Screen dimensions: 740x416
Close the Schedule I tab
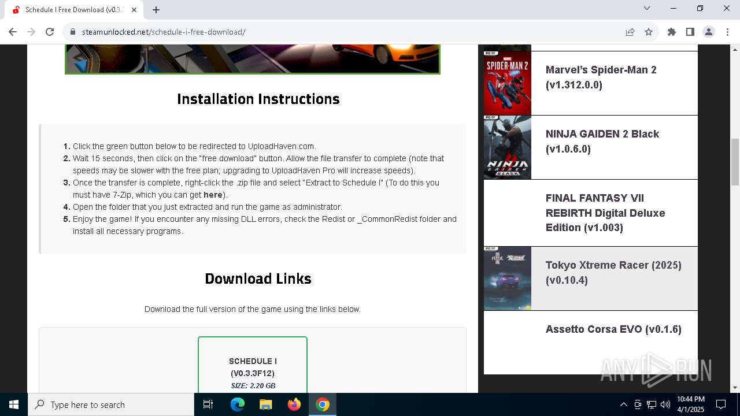[134, 10]
